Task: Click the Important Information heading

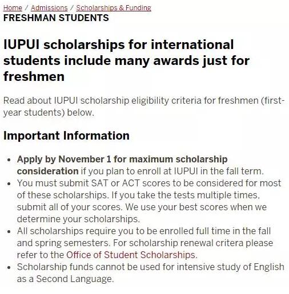Action: tap(66, 136)
